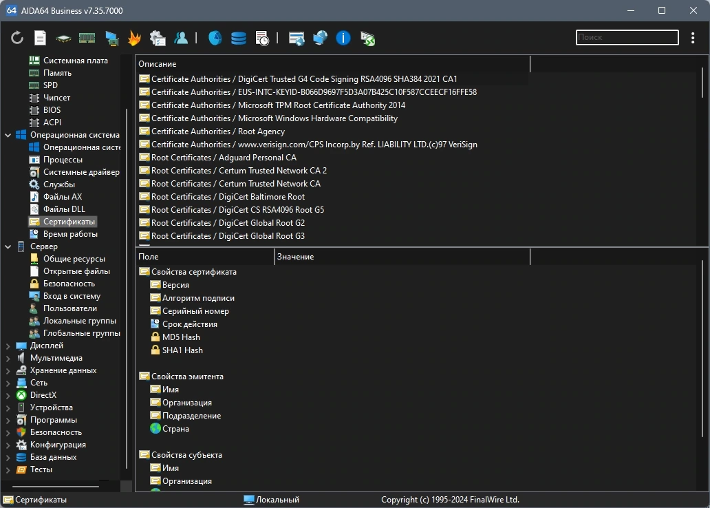Select the Microsoft TPM Root Certificate Authority 2014 row
Screen dimensions: 710x508
(x=333, y=105)
